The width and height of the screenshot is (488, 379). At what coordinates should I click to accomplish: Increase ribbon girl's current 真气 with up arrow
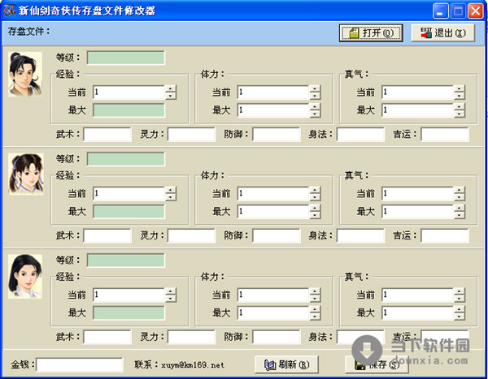tap(459, 190)
